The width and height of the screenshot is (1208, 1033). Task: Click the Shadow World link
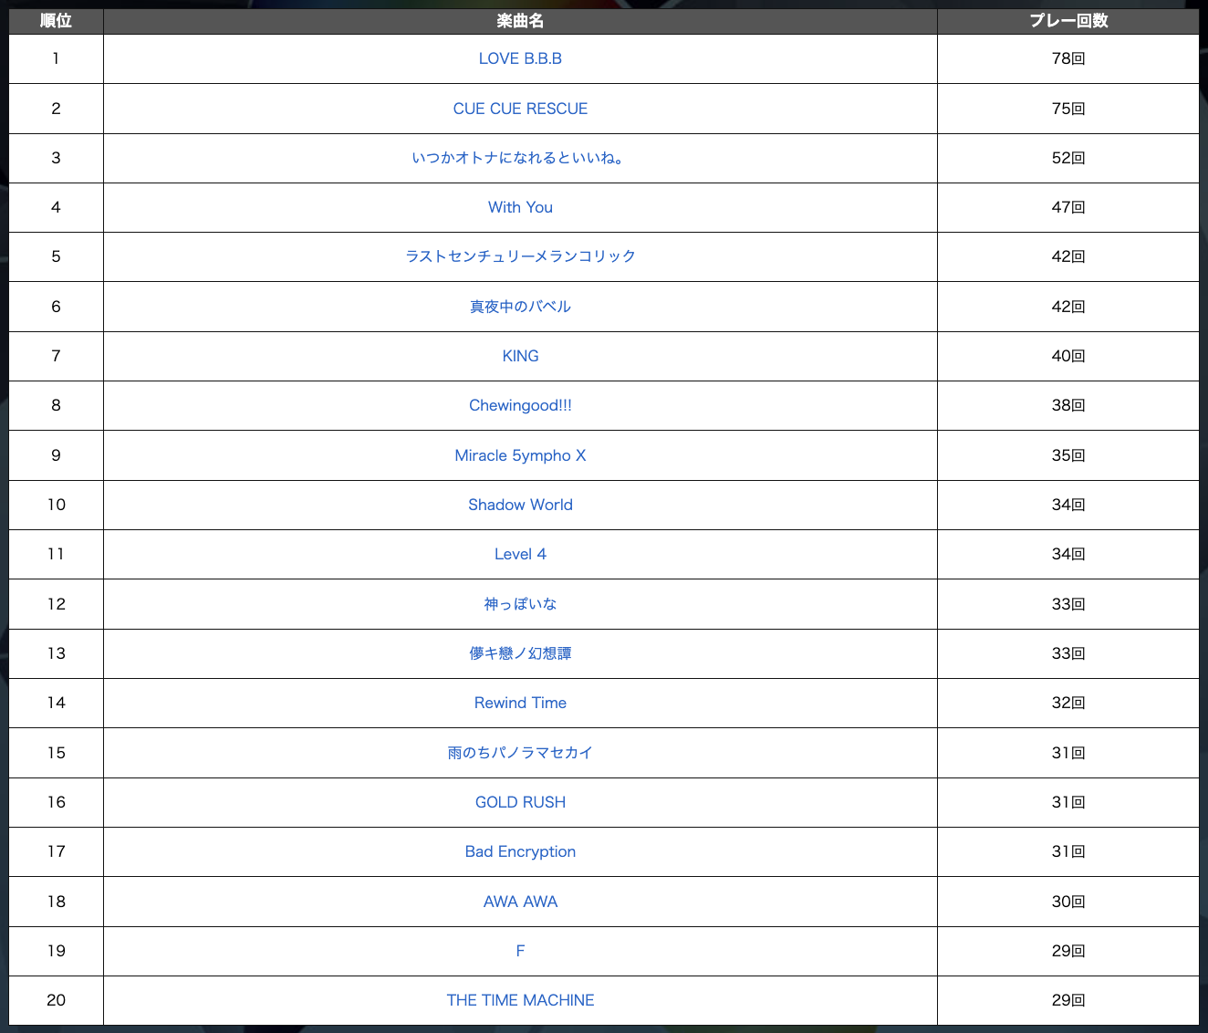pyautogui.click(x=520, y=505)
